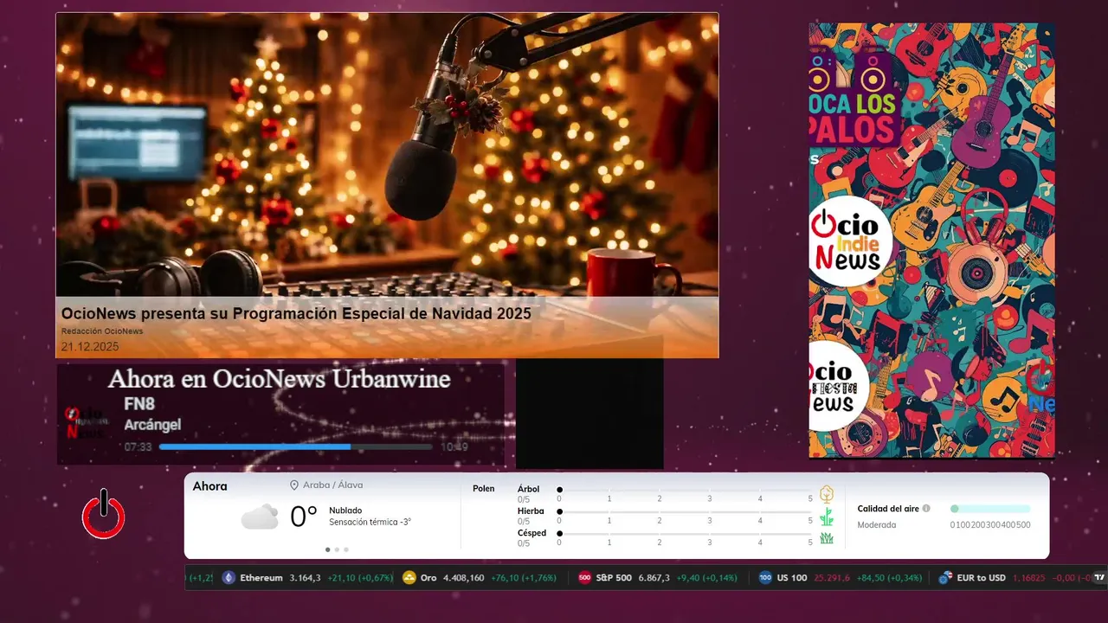Click the Nublado condition text
The height and width of the screenshot is (623, 1108).
(x=345, y=511)
